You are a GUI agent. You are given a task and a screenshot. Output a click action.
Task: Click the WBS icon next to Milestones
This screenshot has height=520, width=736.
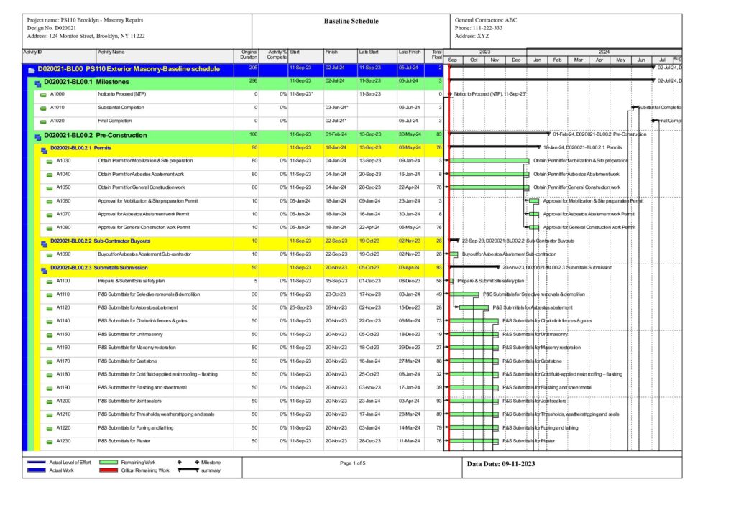click(x=38, y=83)
